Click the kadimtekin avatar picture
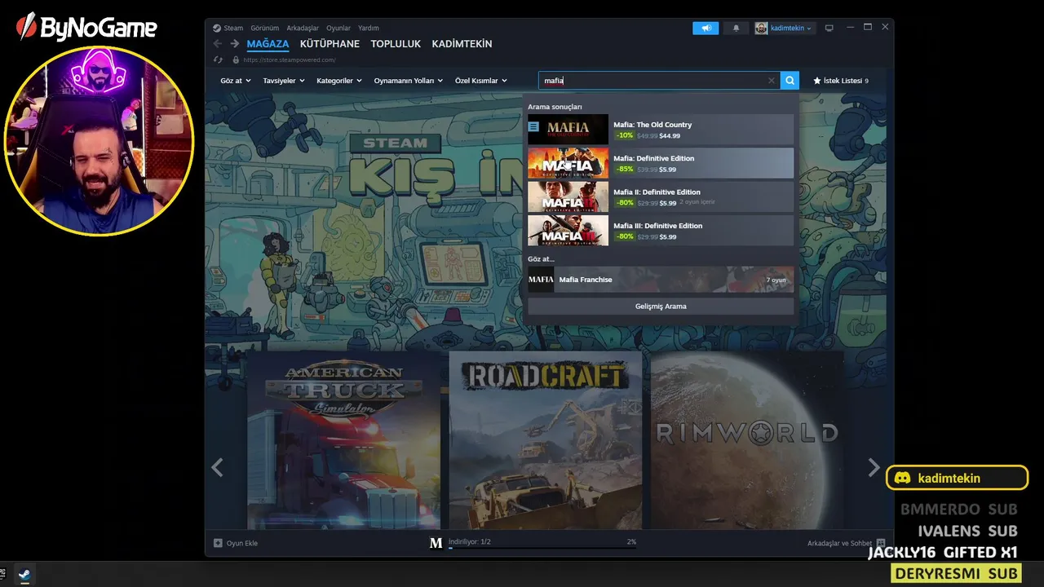The image size is (1044, 587). tap(761, 28)
